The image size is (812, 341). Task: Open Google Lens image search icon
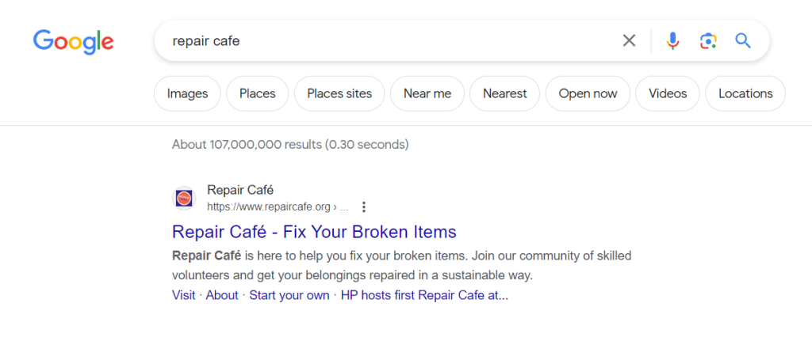(x=708, y=41)
